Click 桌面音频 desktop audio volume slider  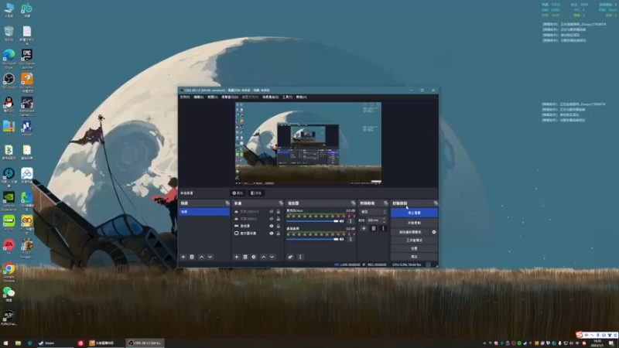click(x=313, y=239)
